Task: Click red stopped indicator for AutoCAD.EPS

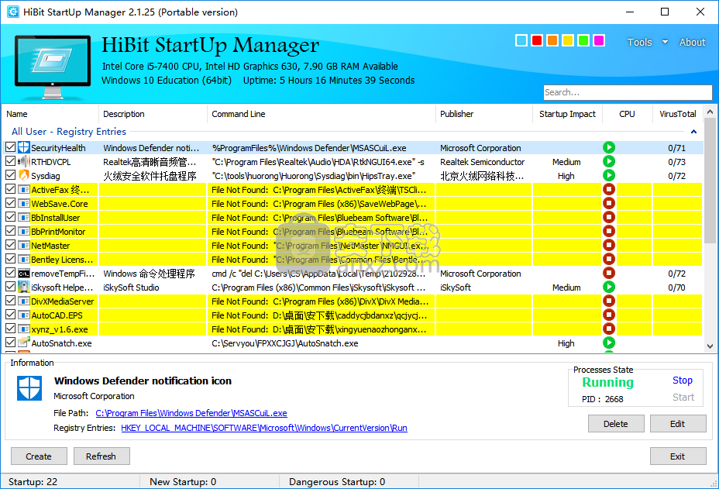Action: [x=609, y=315]
